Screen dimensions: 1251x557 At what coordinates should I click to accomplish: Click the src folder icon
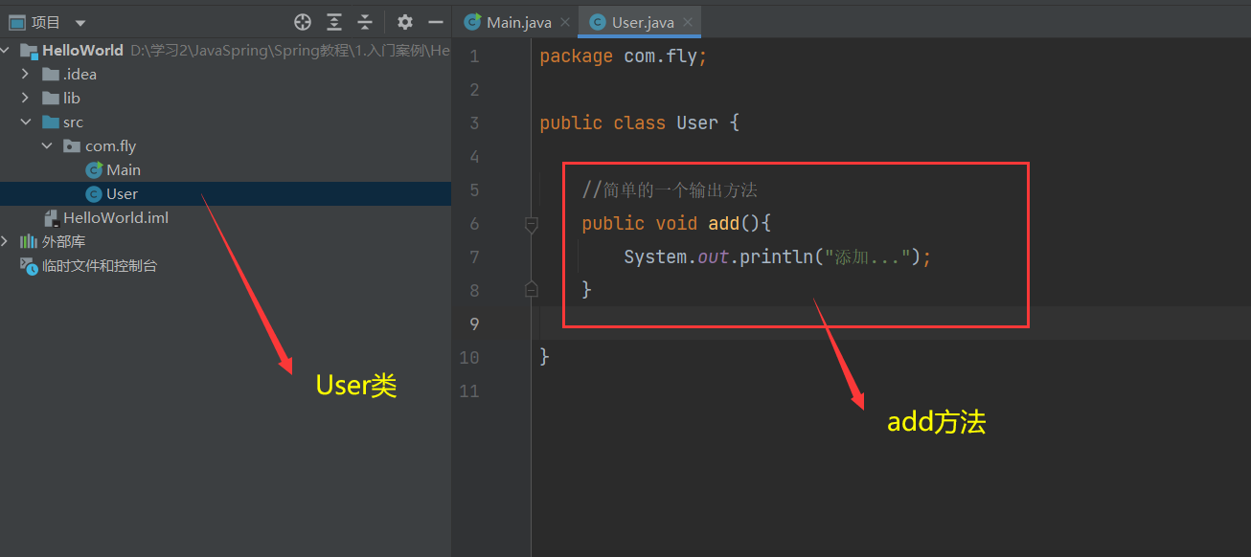click(51, 122)
